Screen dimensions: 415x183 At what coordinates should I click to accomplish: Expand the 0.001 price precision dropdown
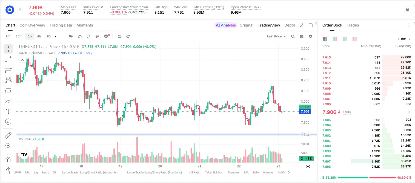pyautogui.click(x=404, y=39)
